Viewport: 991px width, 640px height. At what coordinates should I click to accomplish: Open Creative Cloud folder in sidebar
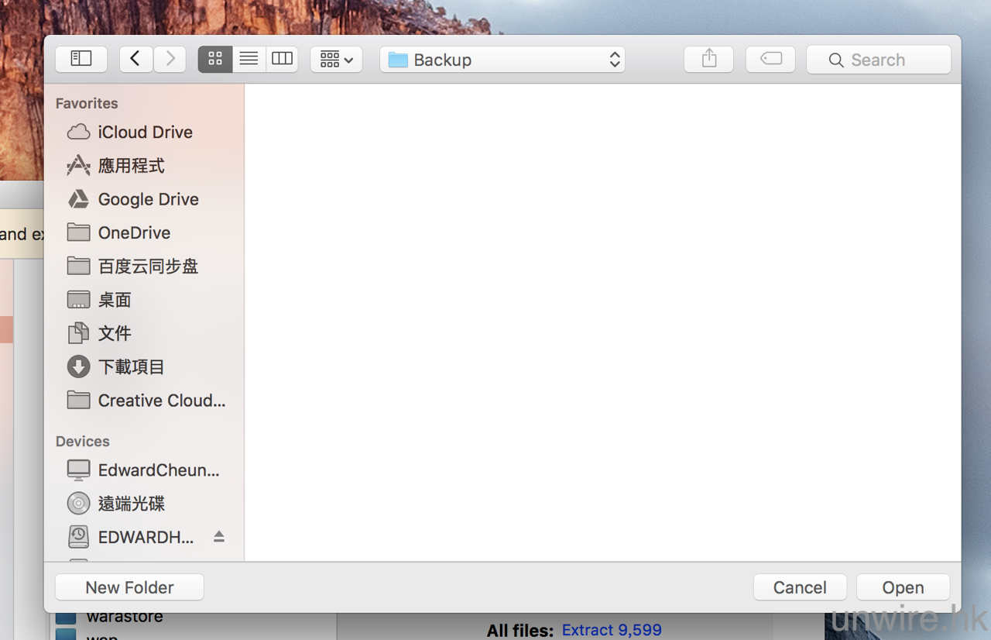161,401
